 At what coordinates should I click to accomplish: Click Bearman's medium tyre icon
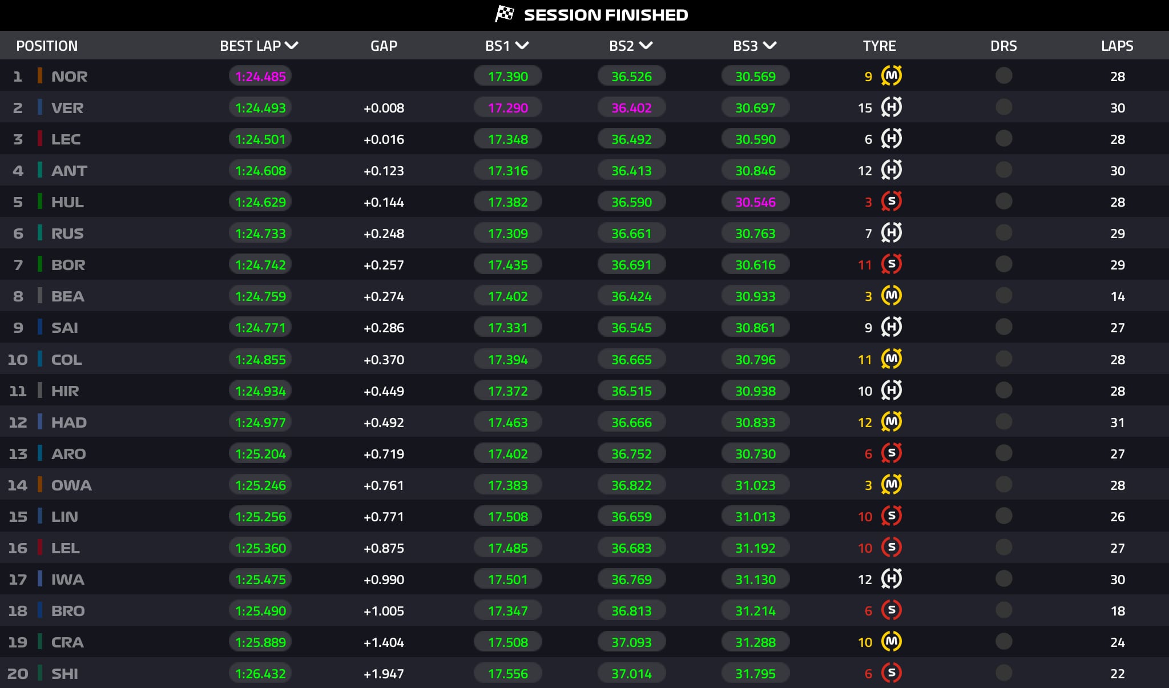tap(891, 296)
